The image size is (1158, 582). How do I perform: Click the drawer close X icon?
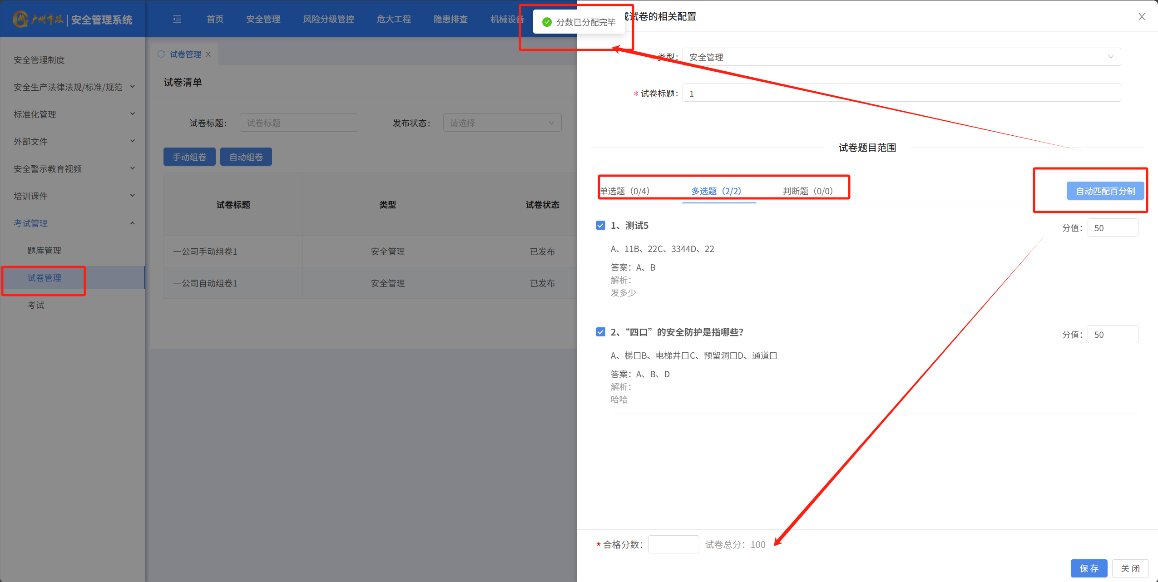[x=1142, y=17]
